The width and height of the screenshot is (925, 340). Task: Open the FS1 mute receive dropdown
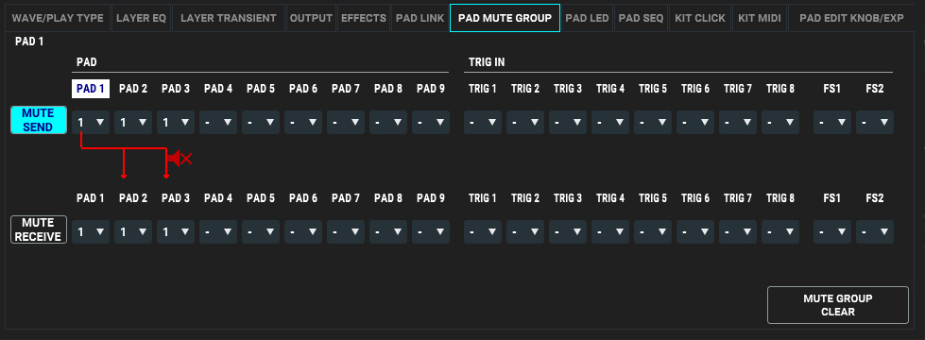(832, 232)
